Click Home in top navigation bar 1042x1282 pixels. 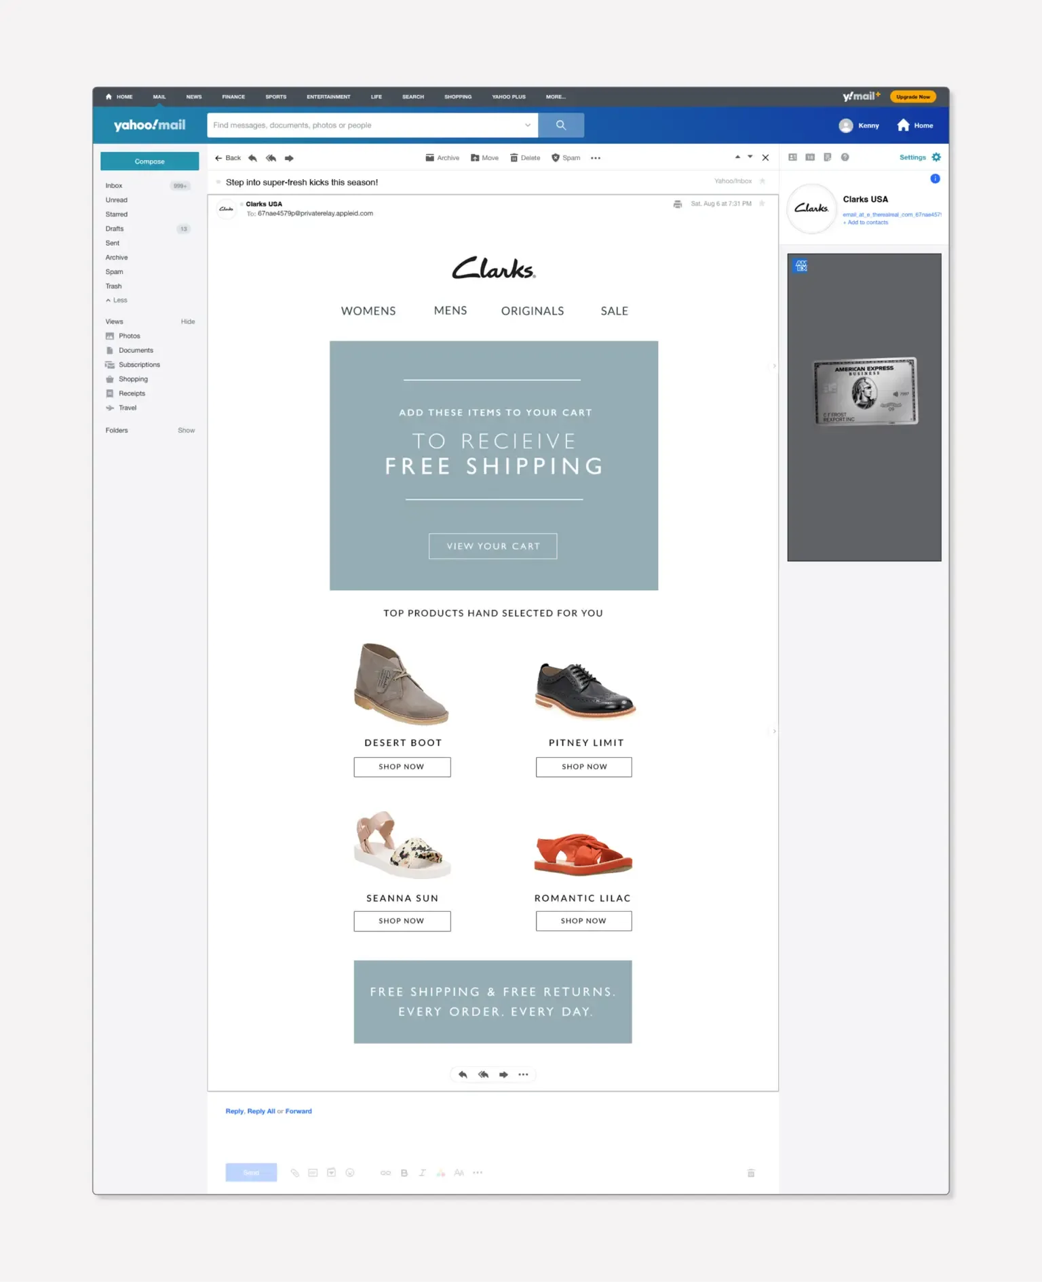(119, 97)
